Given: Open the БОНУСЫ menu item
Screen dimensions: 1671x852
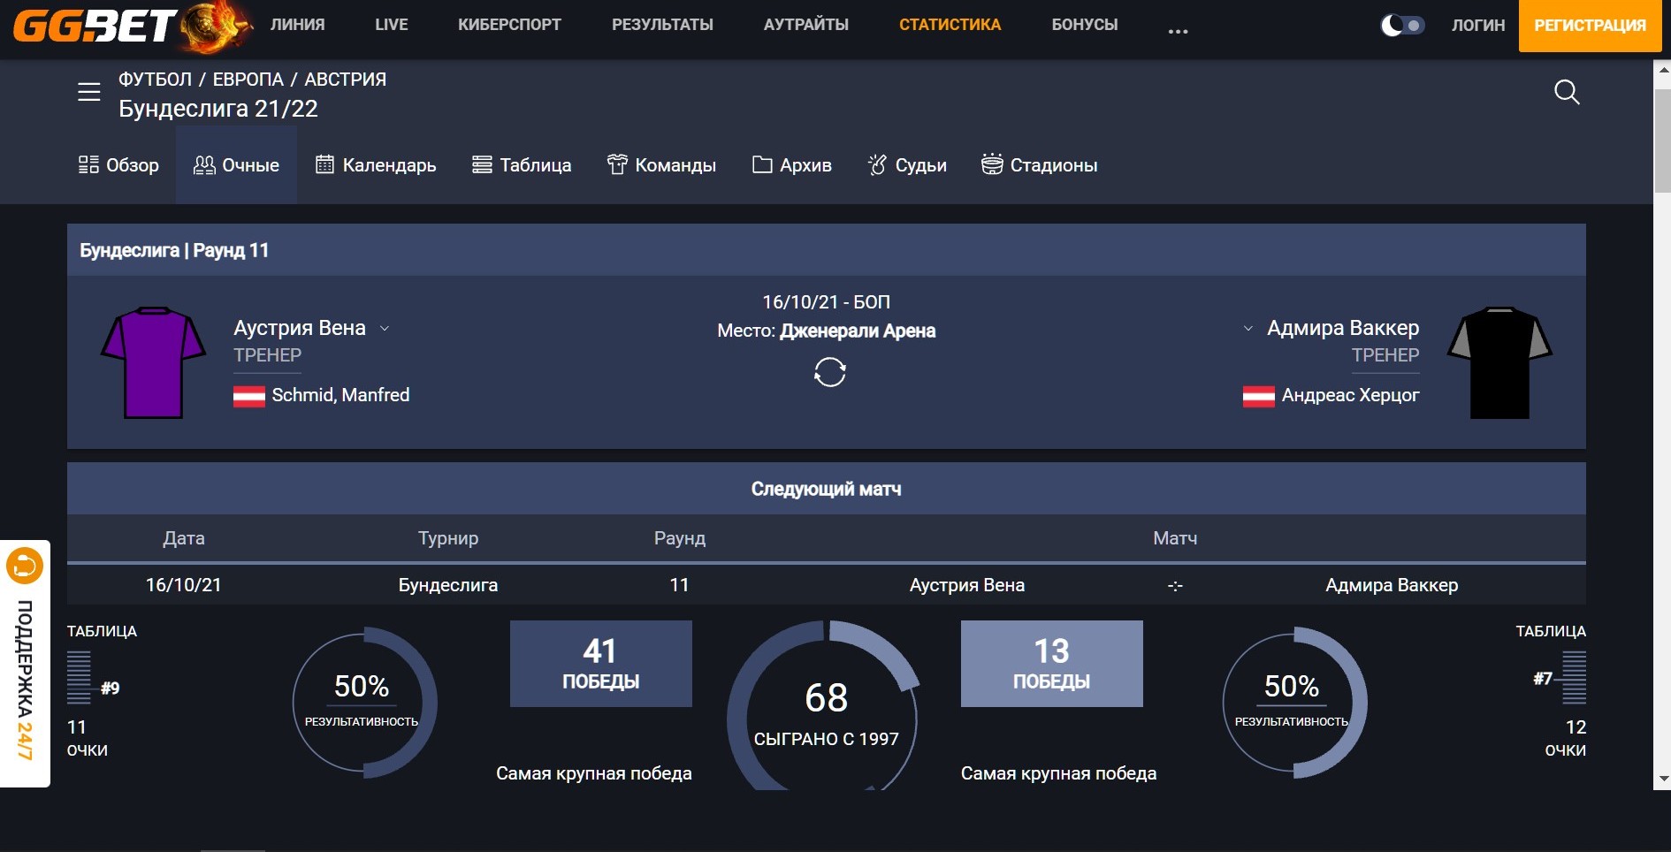Looking at the screenshot, I should click(x=1085, y=25).
